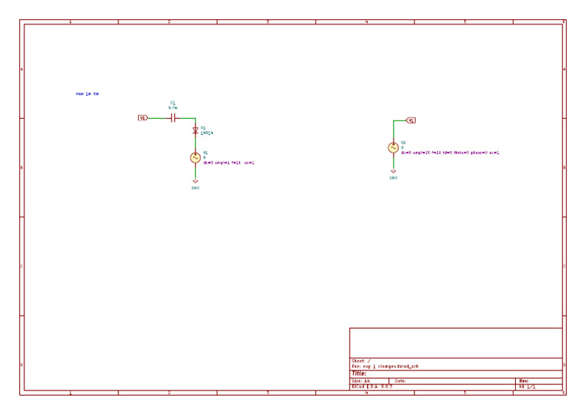
Task: Click the V2 source parameters text starting 'dc=0 ampl=20'
Action: pyautogui.click(x=450, y=152)
